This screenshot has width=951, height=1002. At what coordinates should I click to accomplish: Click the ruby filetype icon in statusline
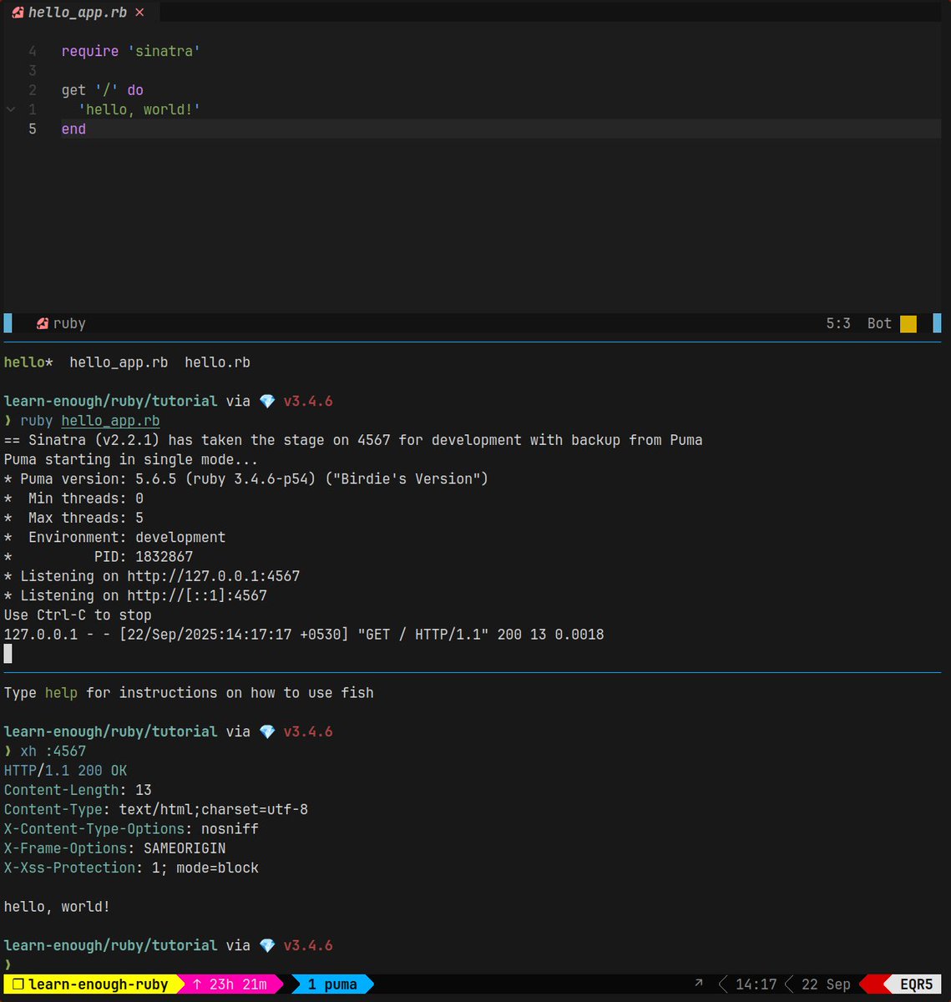pos(43,323)
